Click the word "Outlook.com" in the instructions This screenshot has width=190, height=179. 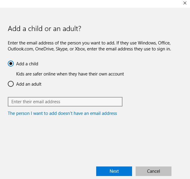pos(21,49)
